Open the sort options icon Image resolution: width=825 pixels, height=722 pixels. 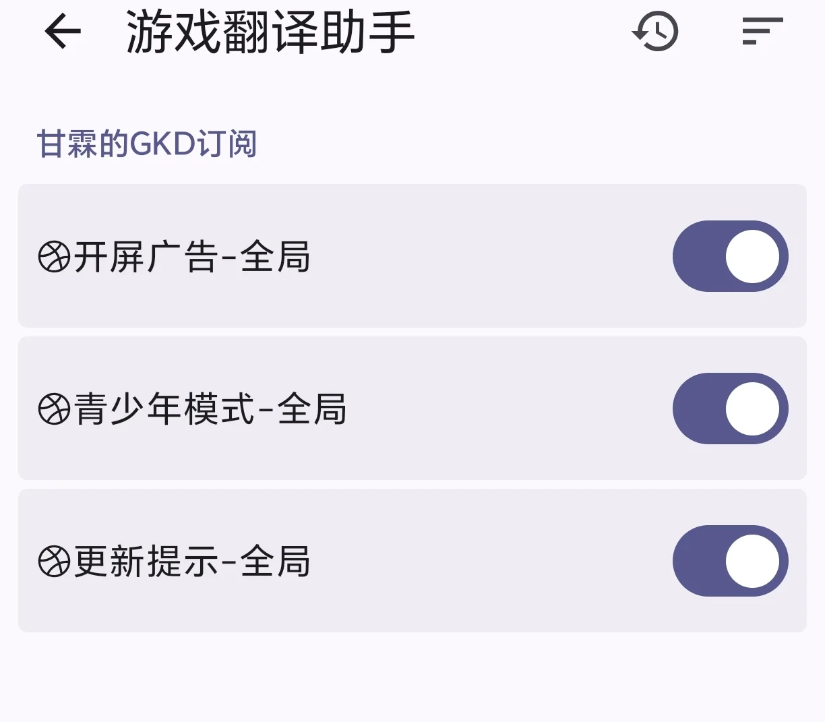[762, 32]
